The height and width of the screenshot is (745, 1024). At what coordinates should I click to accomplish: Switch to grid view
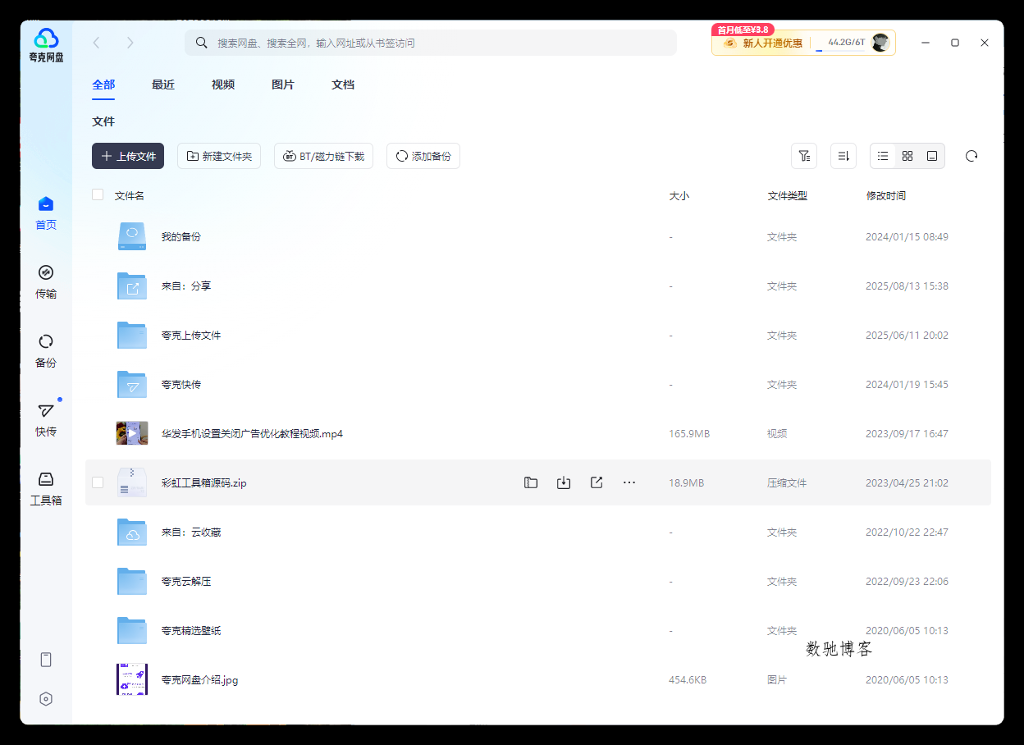907,156
